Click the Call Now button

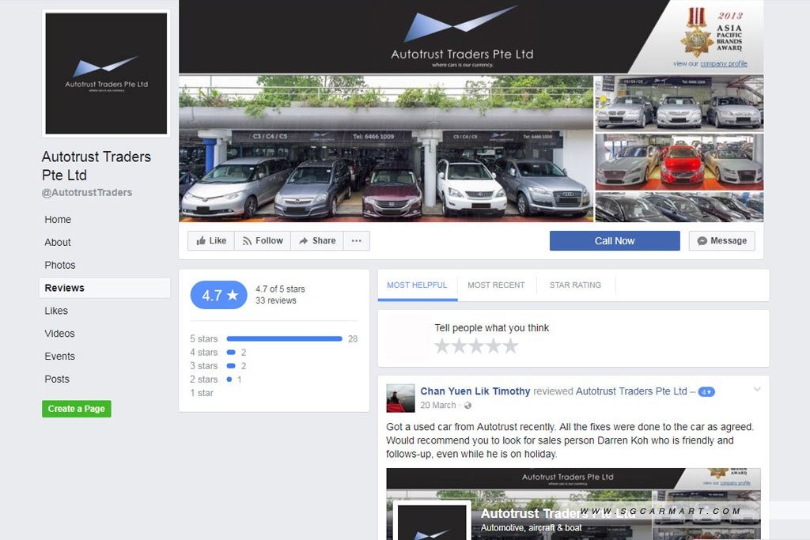tap(615, 240)
